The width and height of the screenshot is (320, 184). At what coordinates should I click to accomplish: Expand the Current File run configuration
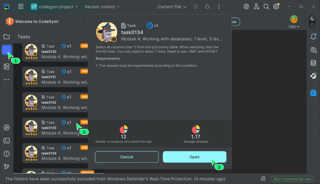pyautogui.click(x=172, y=7)
